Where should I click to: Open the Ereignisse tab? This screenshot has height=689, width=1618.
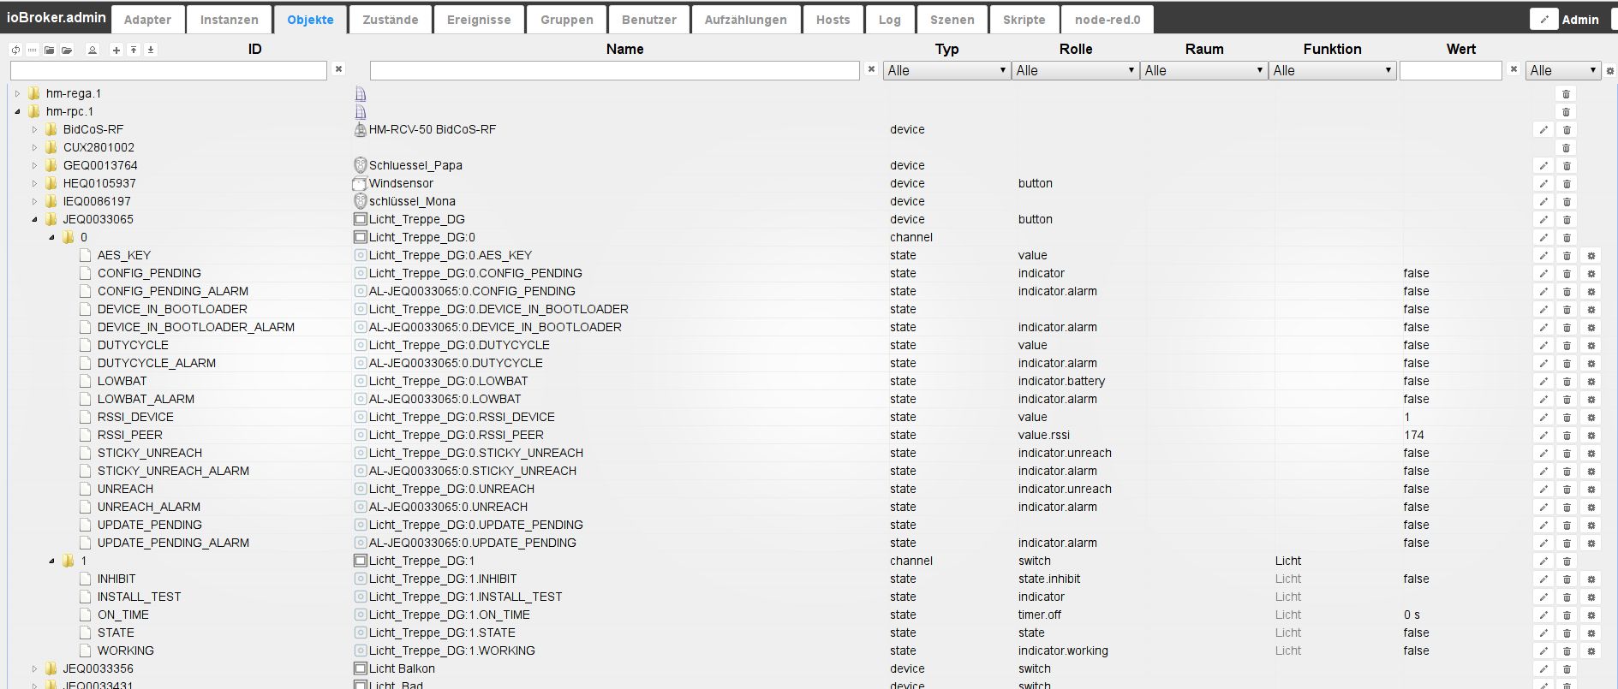(479, 20)
